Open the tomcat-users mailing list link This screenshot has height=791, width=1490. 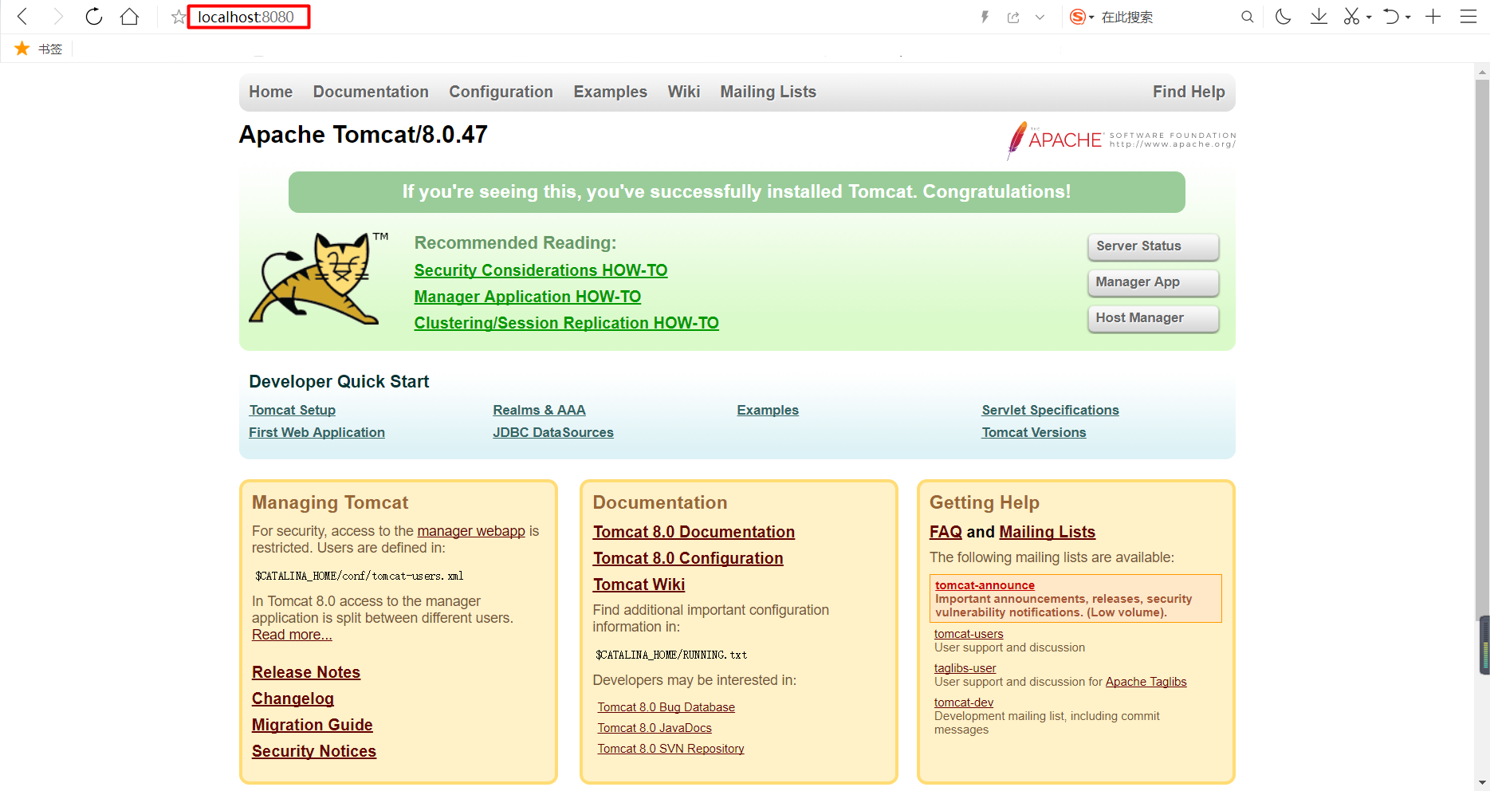(969, 634)
